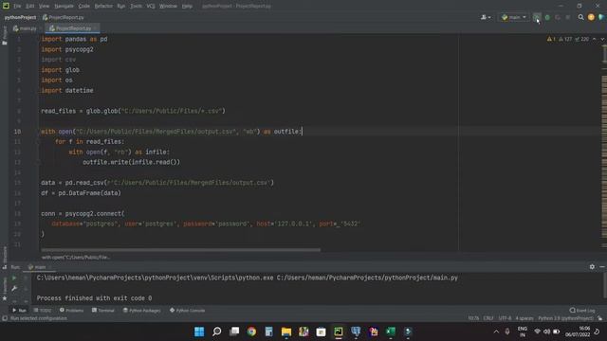Click the Debug bug icon
Image resolution: width=607 pixels, height=341 pixels.
(547, 17)
